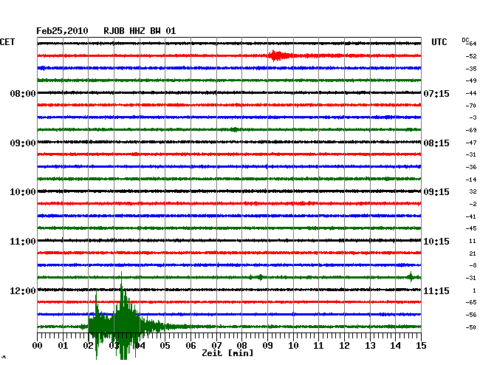Click the 09:15 UTC time label

coord(436,192)
